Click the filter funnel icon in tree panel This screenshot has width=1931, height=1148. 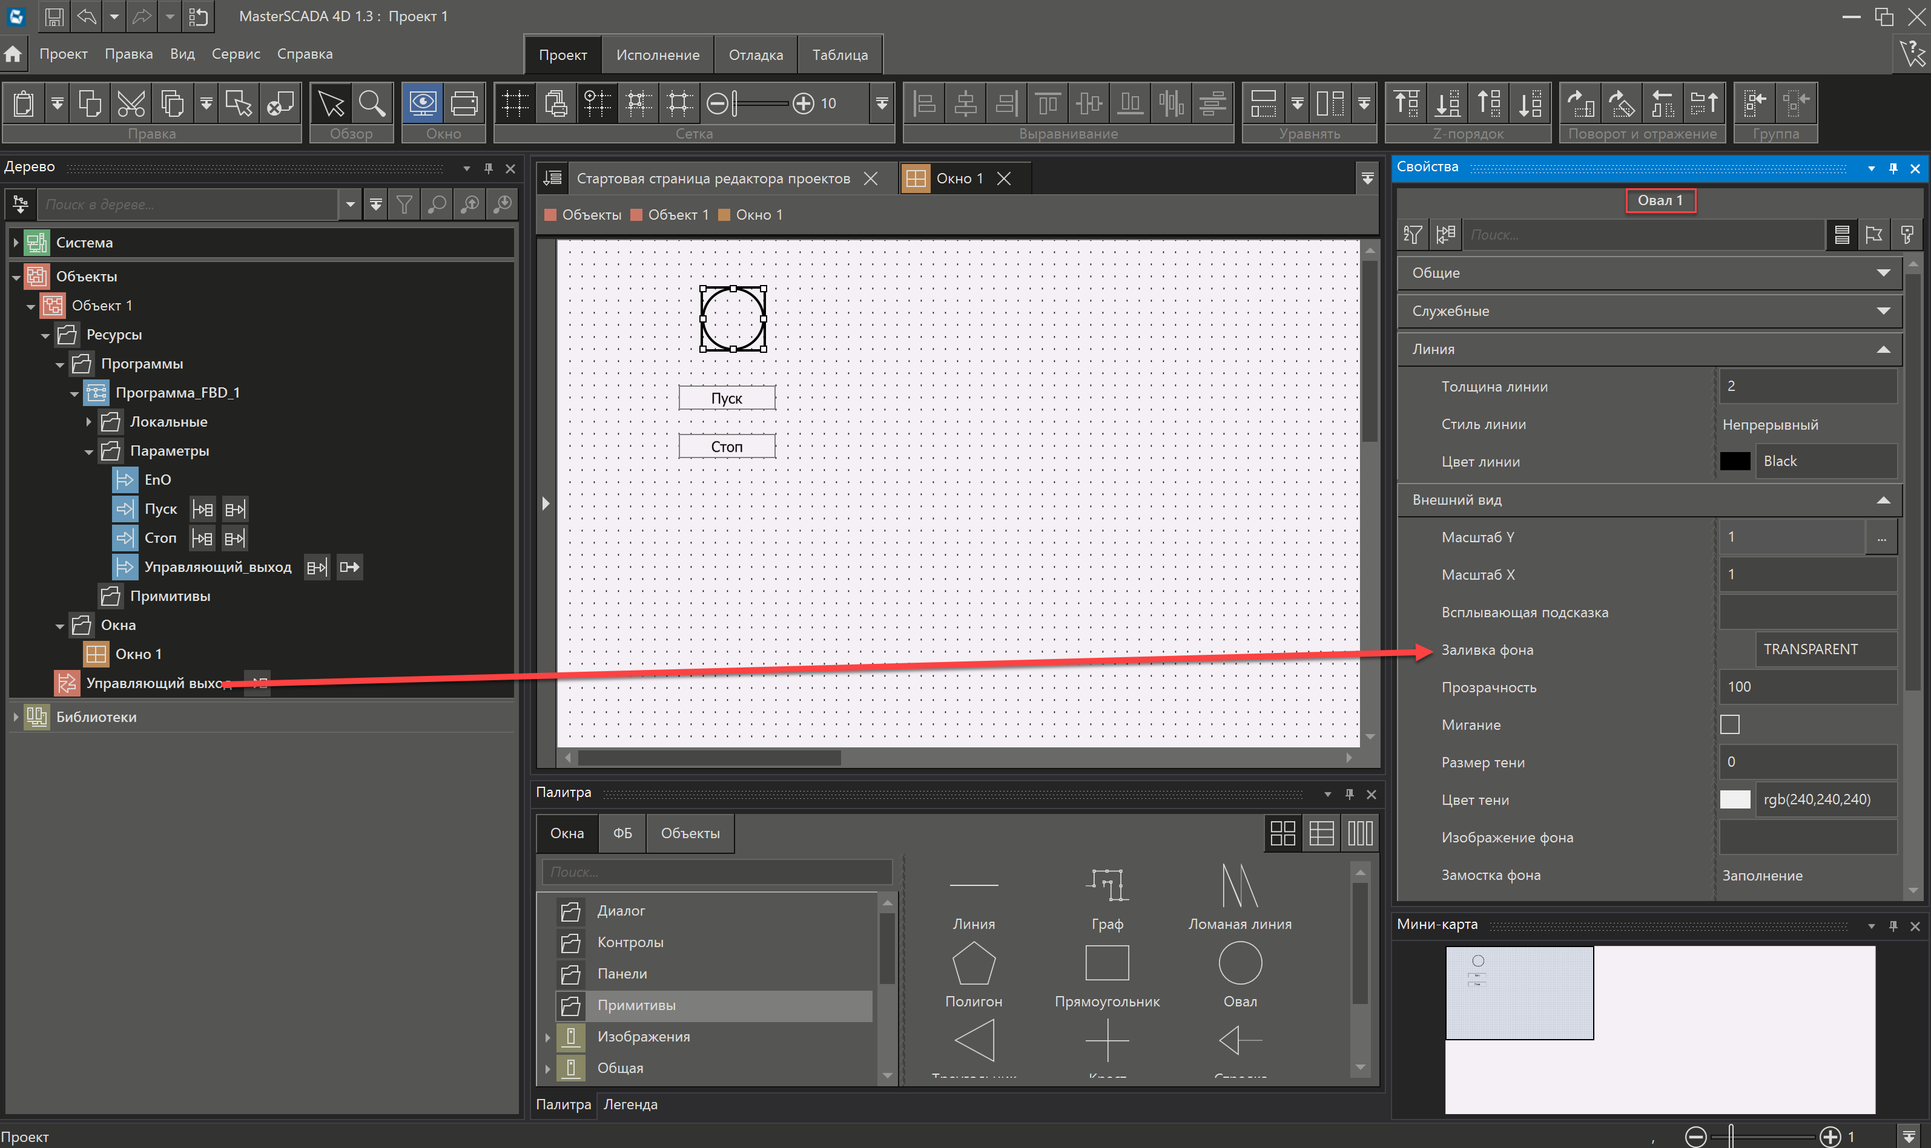[404, 204]
